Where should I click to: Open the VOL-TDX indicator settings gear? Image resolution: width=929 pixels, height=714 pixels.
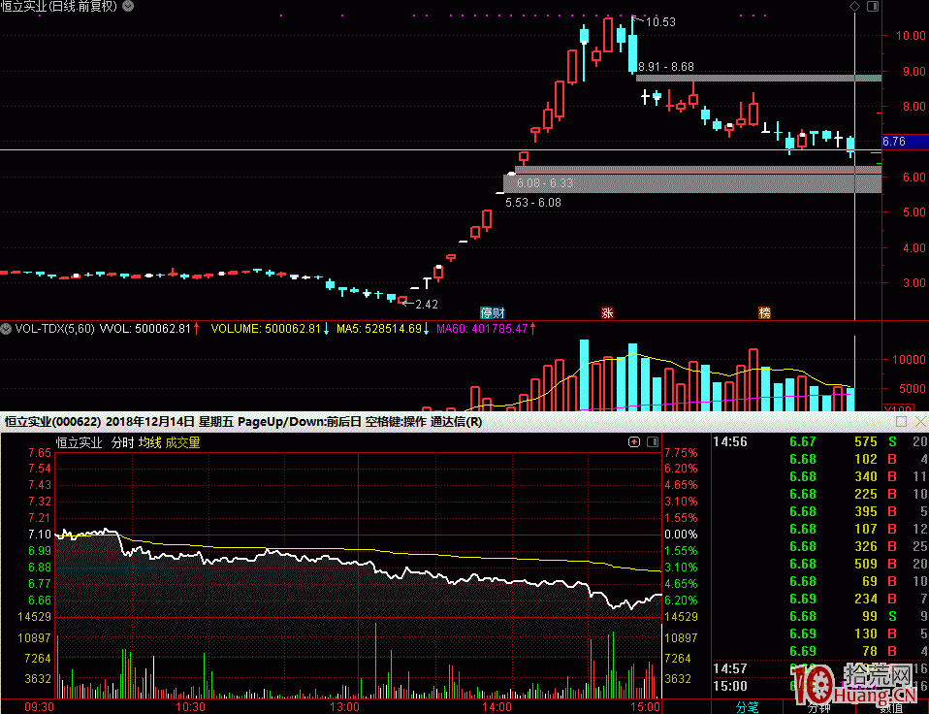[x=6, y=328]
